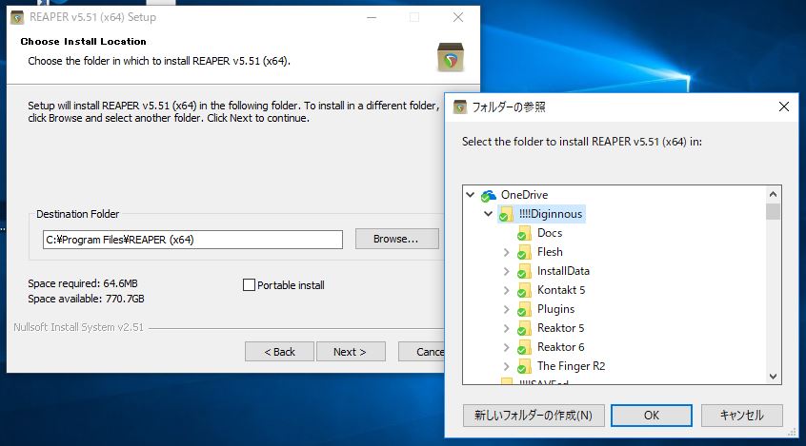Screen dimensions: 806x446
Task: Select the Kontakt 5 folder label
Action: pyautogui.click(x=561, y=289)
